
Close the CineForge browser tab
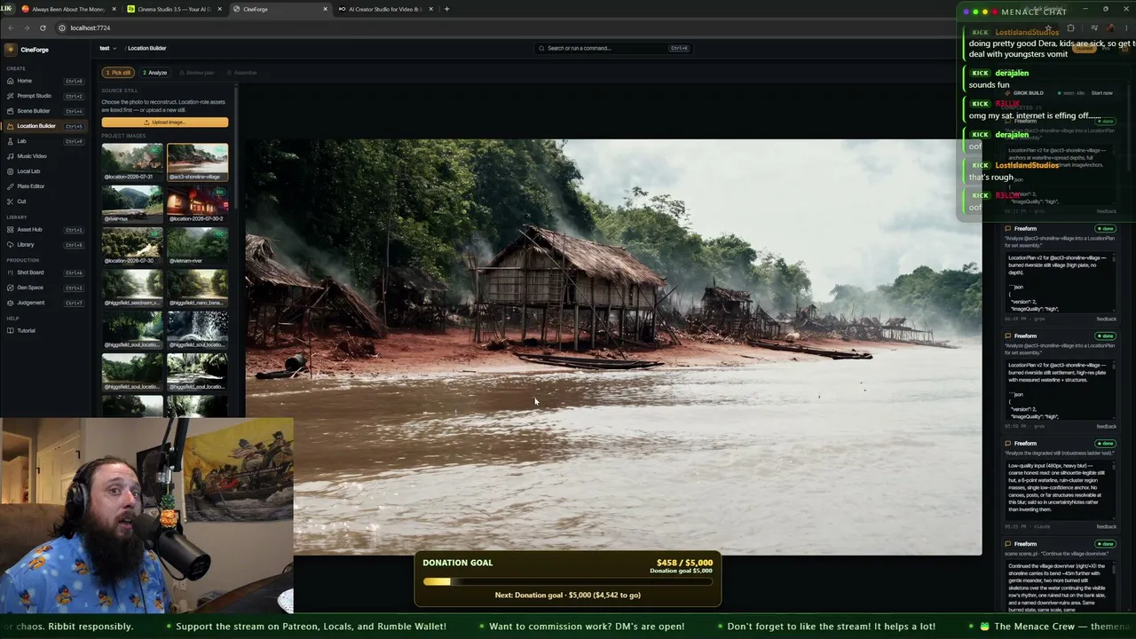325,9
